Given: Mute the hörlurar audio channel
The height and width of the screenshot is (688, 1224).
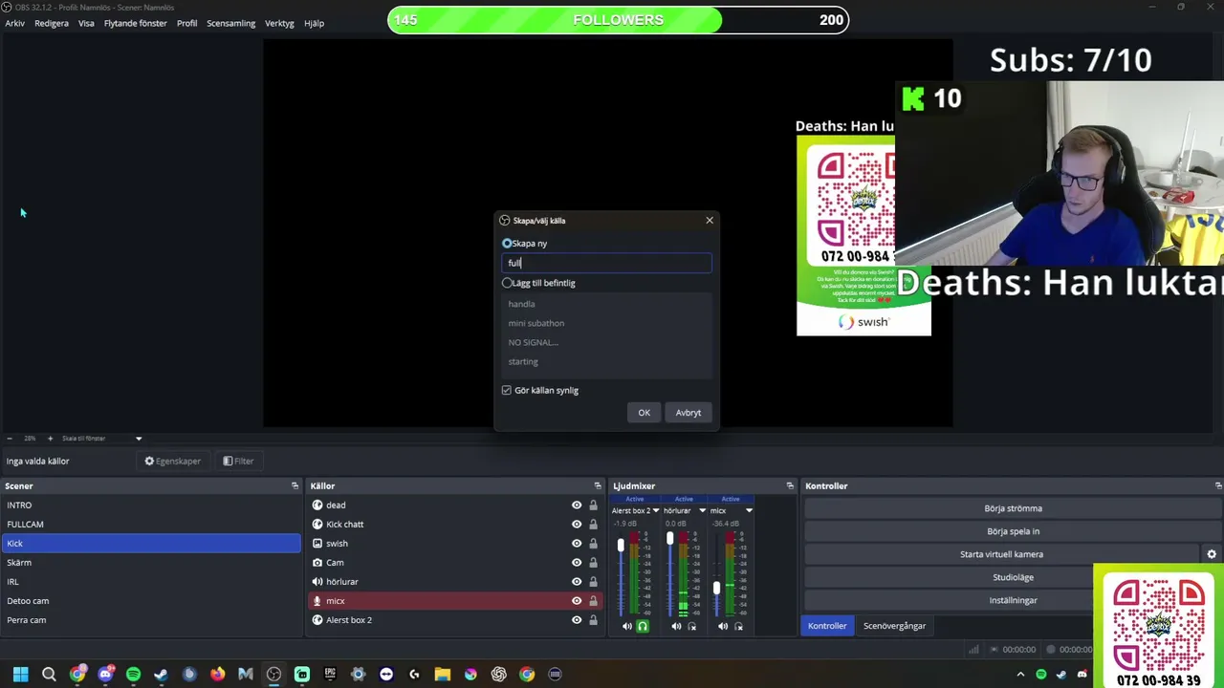Looking at the screenshot, I should click(676, 627).
